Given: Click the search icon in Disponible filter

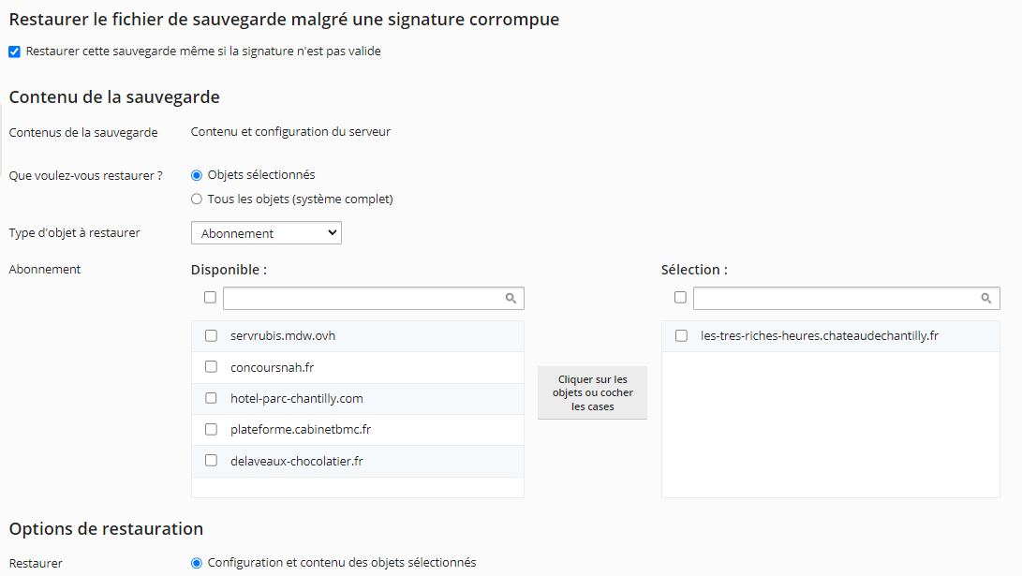Looking at the screenshot, I should (x=511, y=299).
